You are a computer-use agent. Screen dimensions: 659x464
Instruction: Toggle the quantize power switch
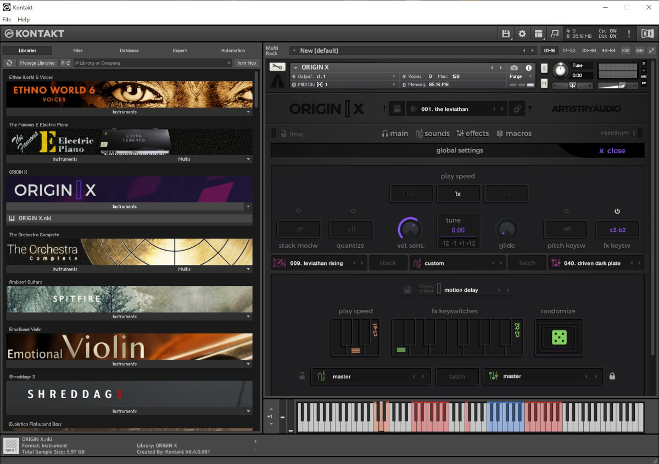click(x=353, y=211)
